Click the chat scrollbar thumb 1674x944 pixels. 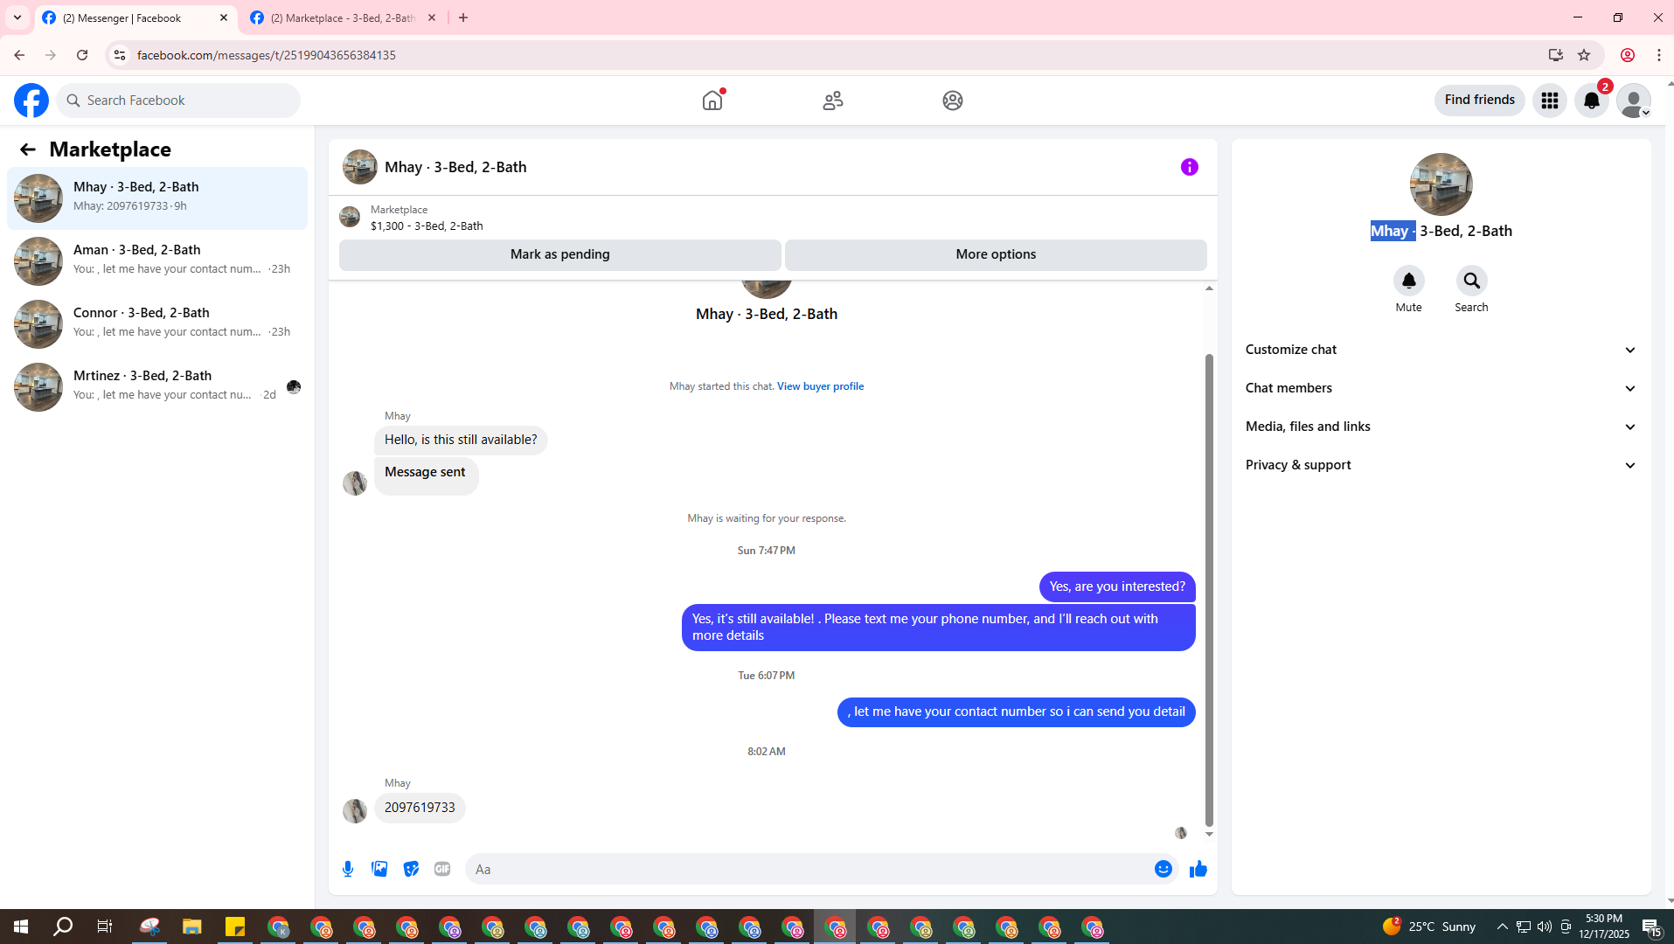(1209, 590)
